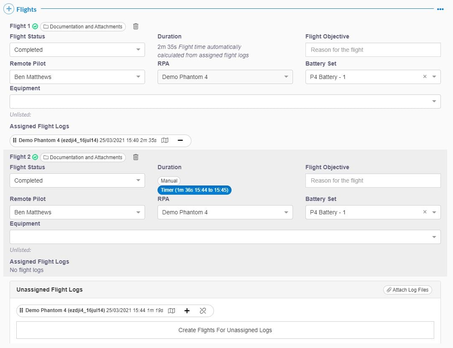View map of the unassigned flight log

(171, 310)
